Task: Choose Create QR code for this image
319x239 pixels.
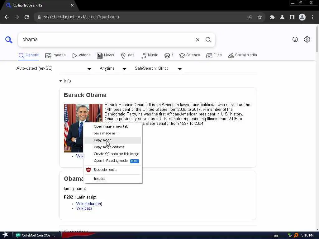Action: pyautogui.click(x=113, y=154)
